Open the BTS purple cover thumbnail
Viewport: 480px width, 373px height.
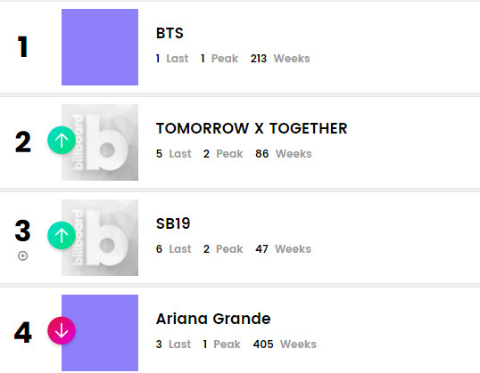pos(100,47)
